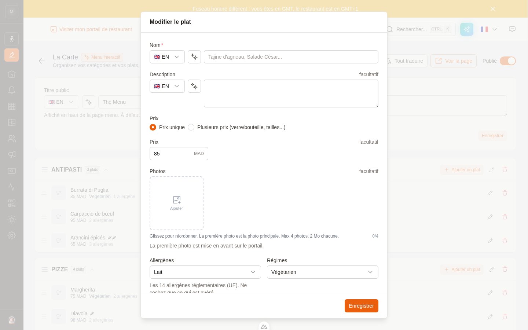
Task: Open the Description language EN dropdown
Action: pos(167,86)
